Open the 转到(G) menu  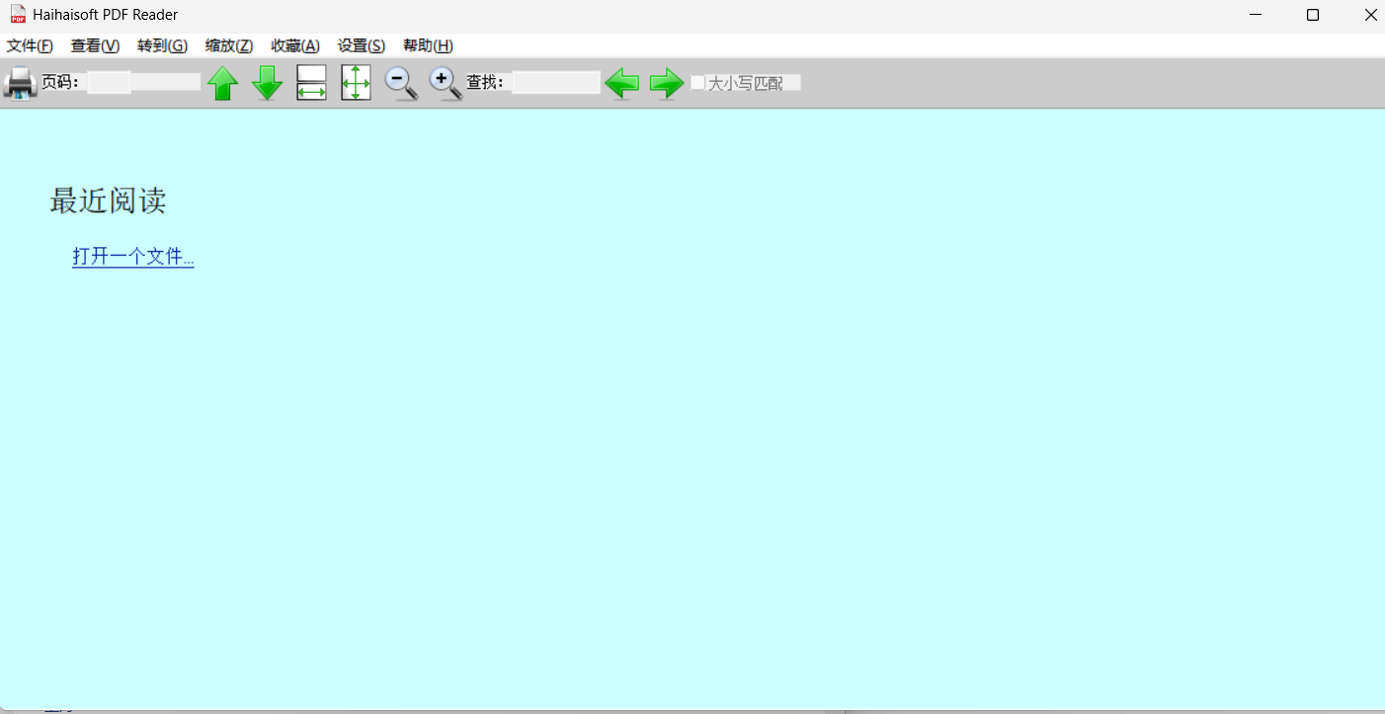pos(162,45)
